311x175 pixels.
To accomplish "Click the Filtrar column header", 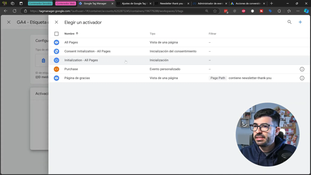I will (x=212, y=34).
